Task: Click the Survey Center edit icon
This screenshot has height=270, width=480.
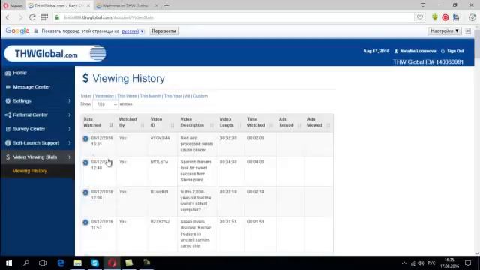Action: click(x=8, y=129)
